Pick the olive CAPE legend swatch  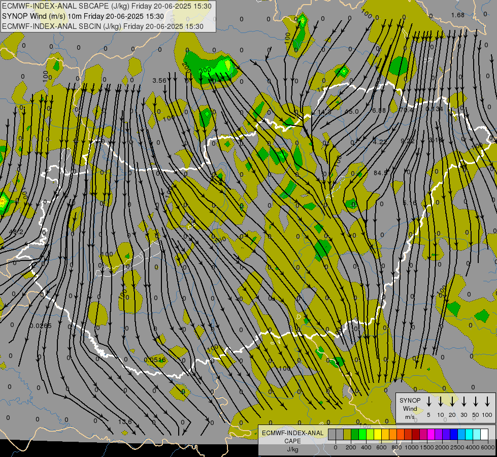347,434
